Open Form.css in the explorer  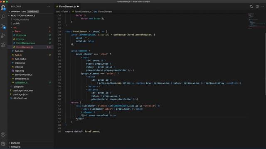[x=21, y=35]
